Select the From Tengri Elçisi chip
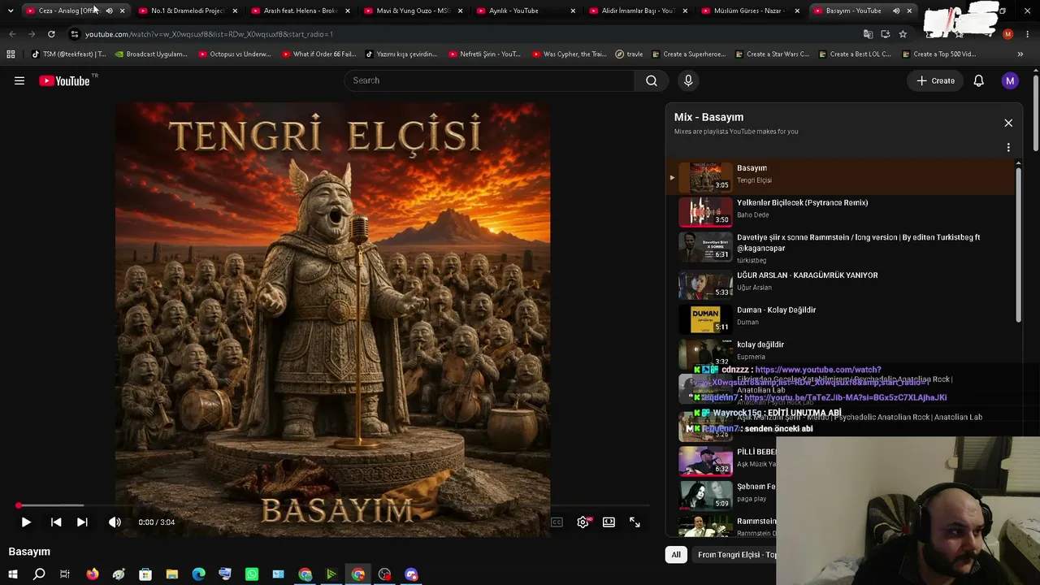 pos(736,554)
